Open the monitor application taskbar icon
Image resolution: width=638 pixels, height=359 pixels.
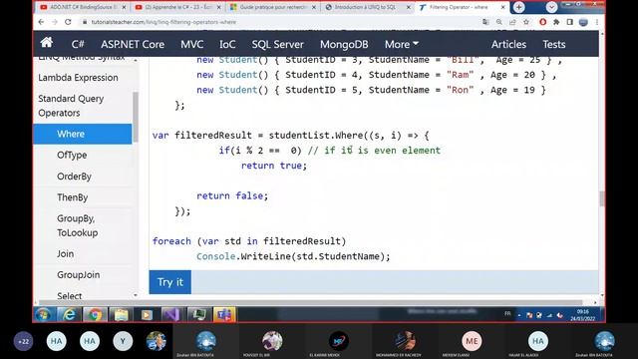pos(198,315)
